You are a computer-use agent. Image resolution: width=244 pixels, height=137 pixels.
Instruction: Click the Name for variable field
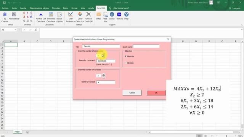106,82
